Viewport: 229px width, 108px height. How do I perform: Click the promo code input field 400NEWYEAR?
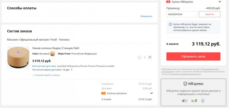coord(182,14)
